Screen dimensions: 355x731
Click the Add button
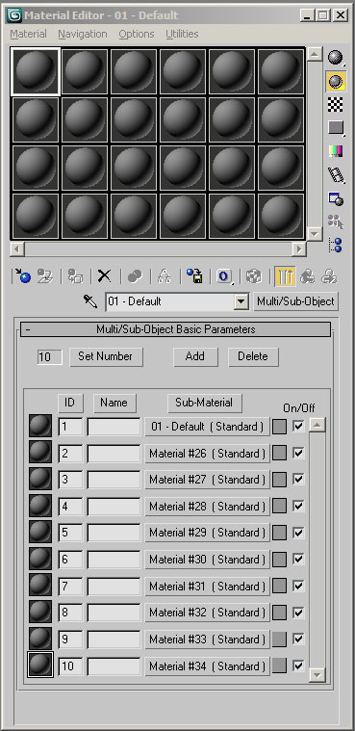[x=195, y=356]
